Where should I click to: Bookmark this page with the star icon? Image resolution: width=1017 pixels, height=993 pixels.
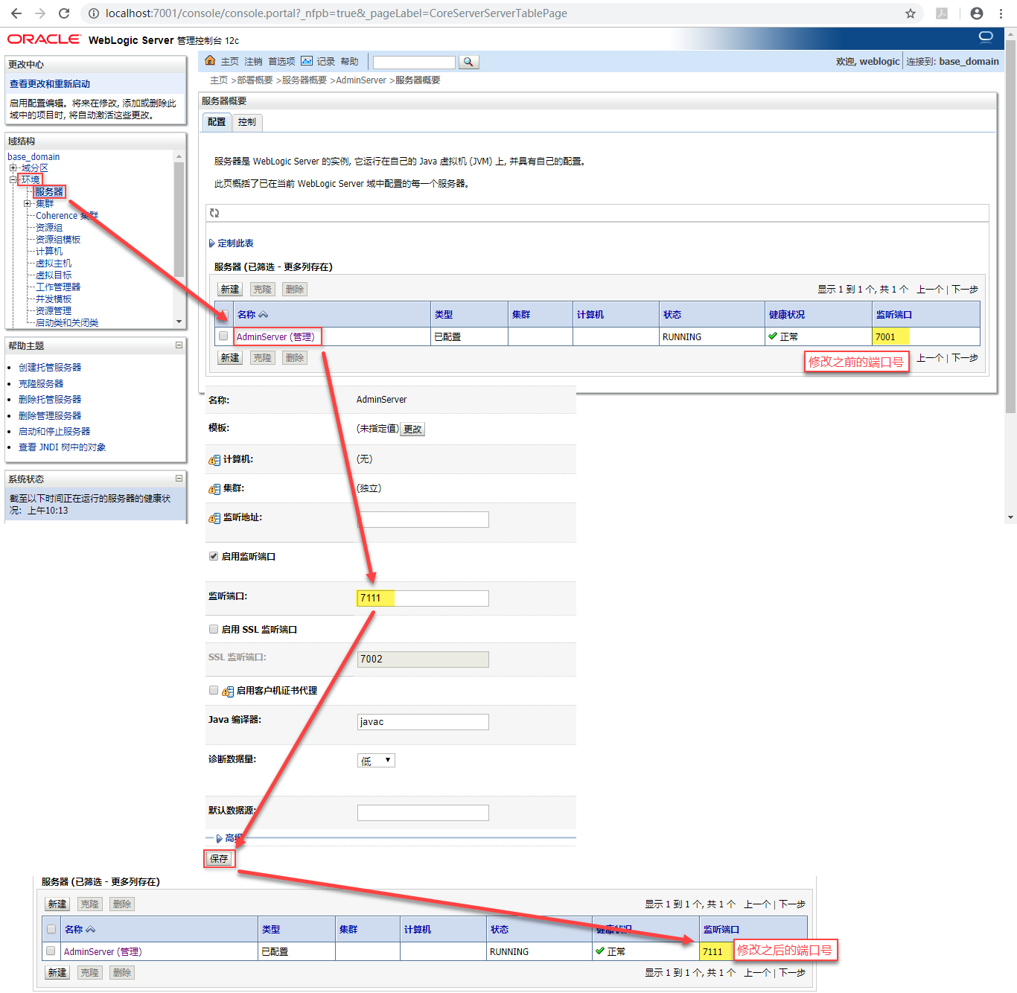[910, 13]
